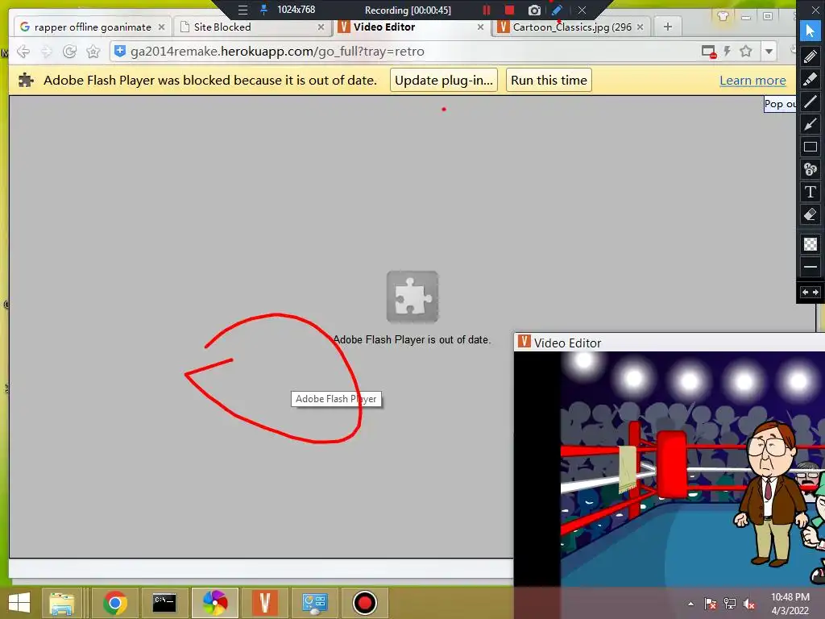The width and height of the screenshot is (825, 619).
Task: Open the drawing color swatch picker
Action: pos(810,243)
